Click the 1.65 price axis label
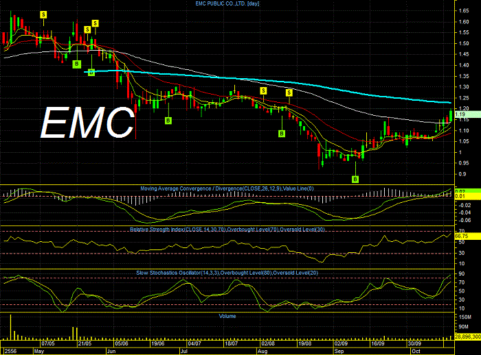The image size is (481, 355). pyautogui.click(x=464, y=11)
